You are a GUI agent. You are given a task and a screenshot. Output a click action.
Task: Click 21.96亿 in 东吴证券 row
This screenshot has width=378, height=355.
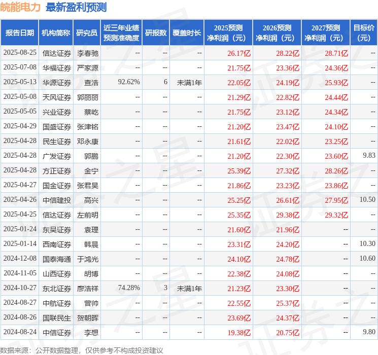(288, 230)
